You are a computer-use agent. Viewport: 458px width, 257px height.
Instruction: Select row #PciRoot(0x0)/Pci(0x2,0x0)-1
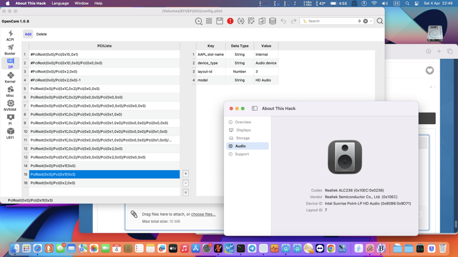[104, 80]
